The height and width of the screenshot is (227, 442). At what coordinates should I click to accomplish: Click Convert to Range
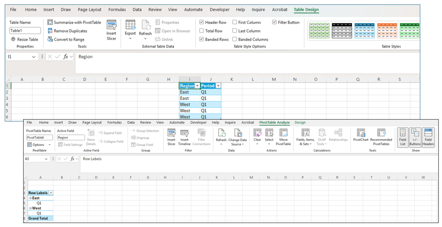coord(66,40)
